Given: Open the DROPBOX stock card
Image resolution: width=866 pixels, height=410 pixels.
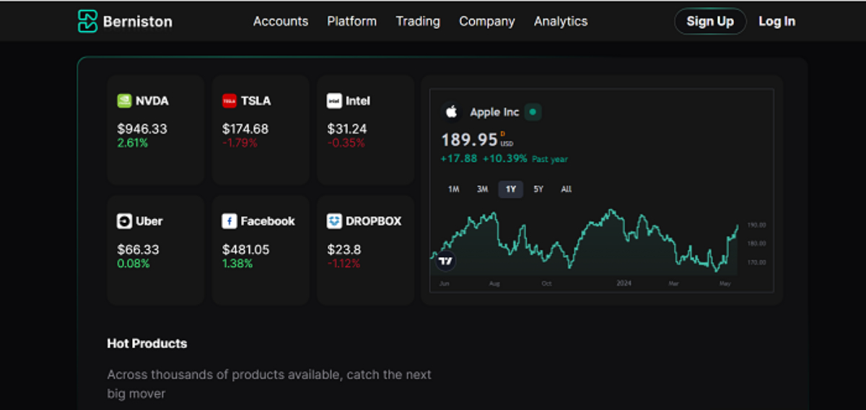Looking at the screenshot, I should tap(365, 250).
